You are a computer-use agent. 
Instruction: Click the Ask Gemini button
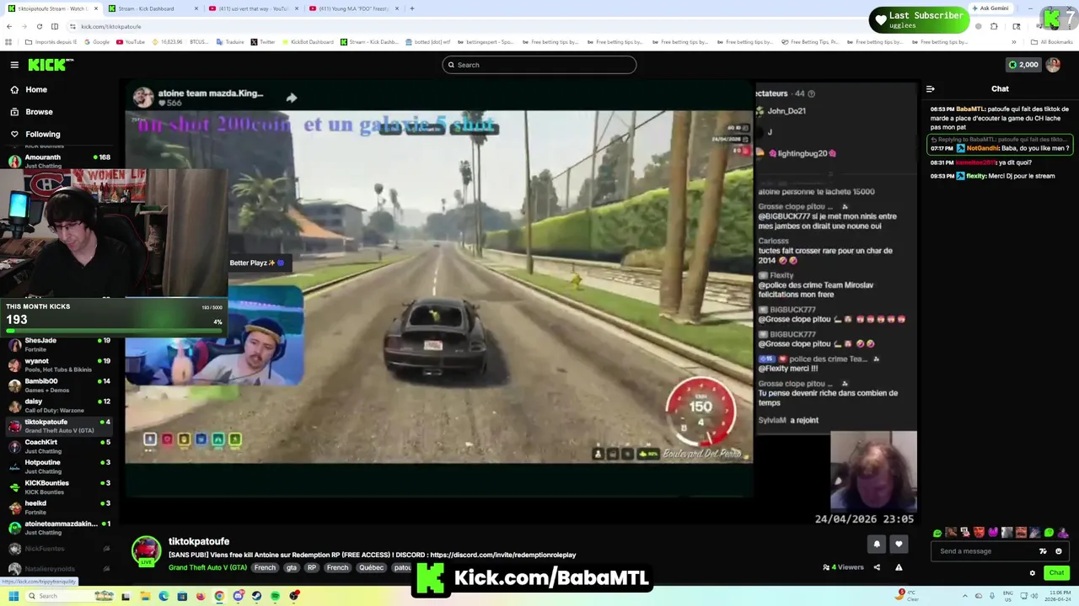990,8
